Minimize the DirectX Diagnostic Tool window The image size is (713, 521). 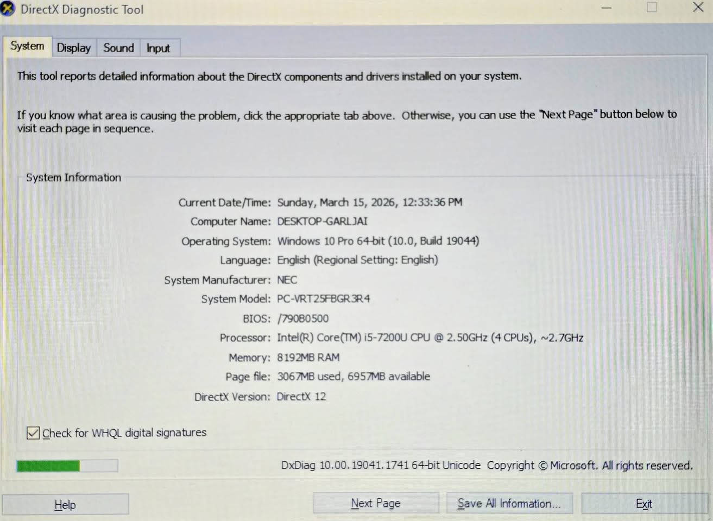[x=607, y=8]
